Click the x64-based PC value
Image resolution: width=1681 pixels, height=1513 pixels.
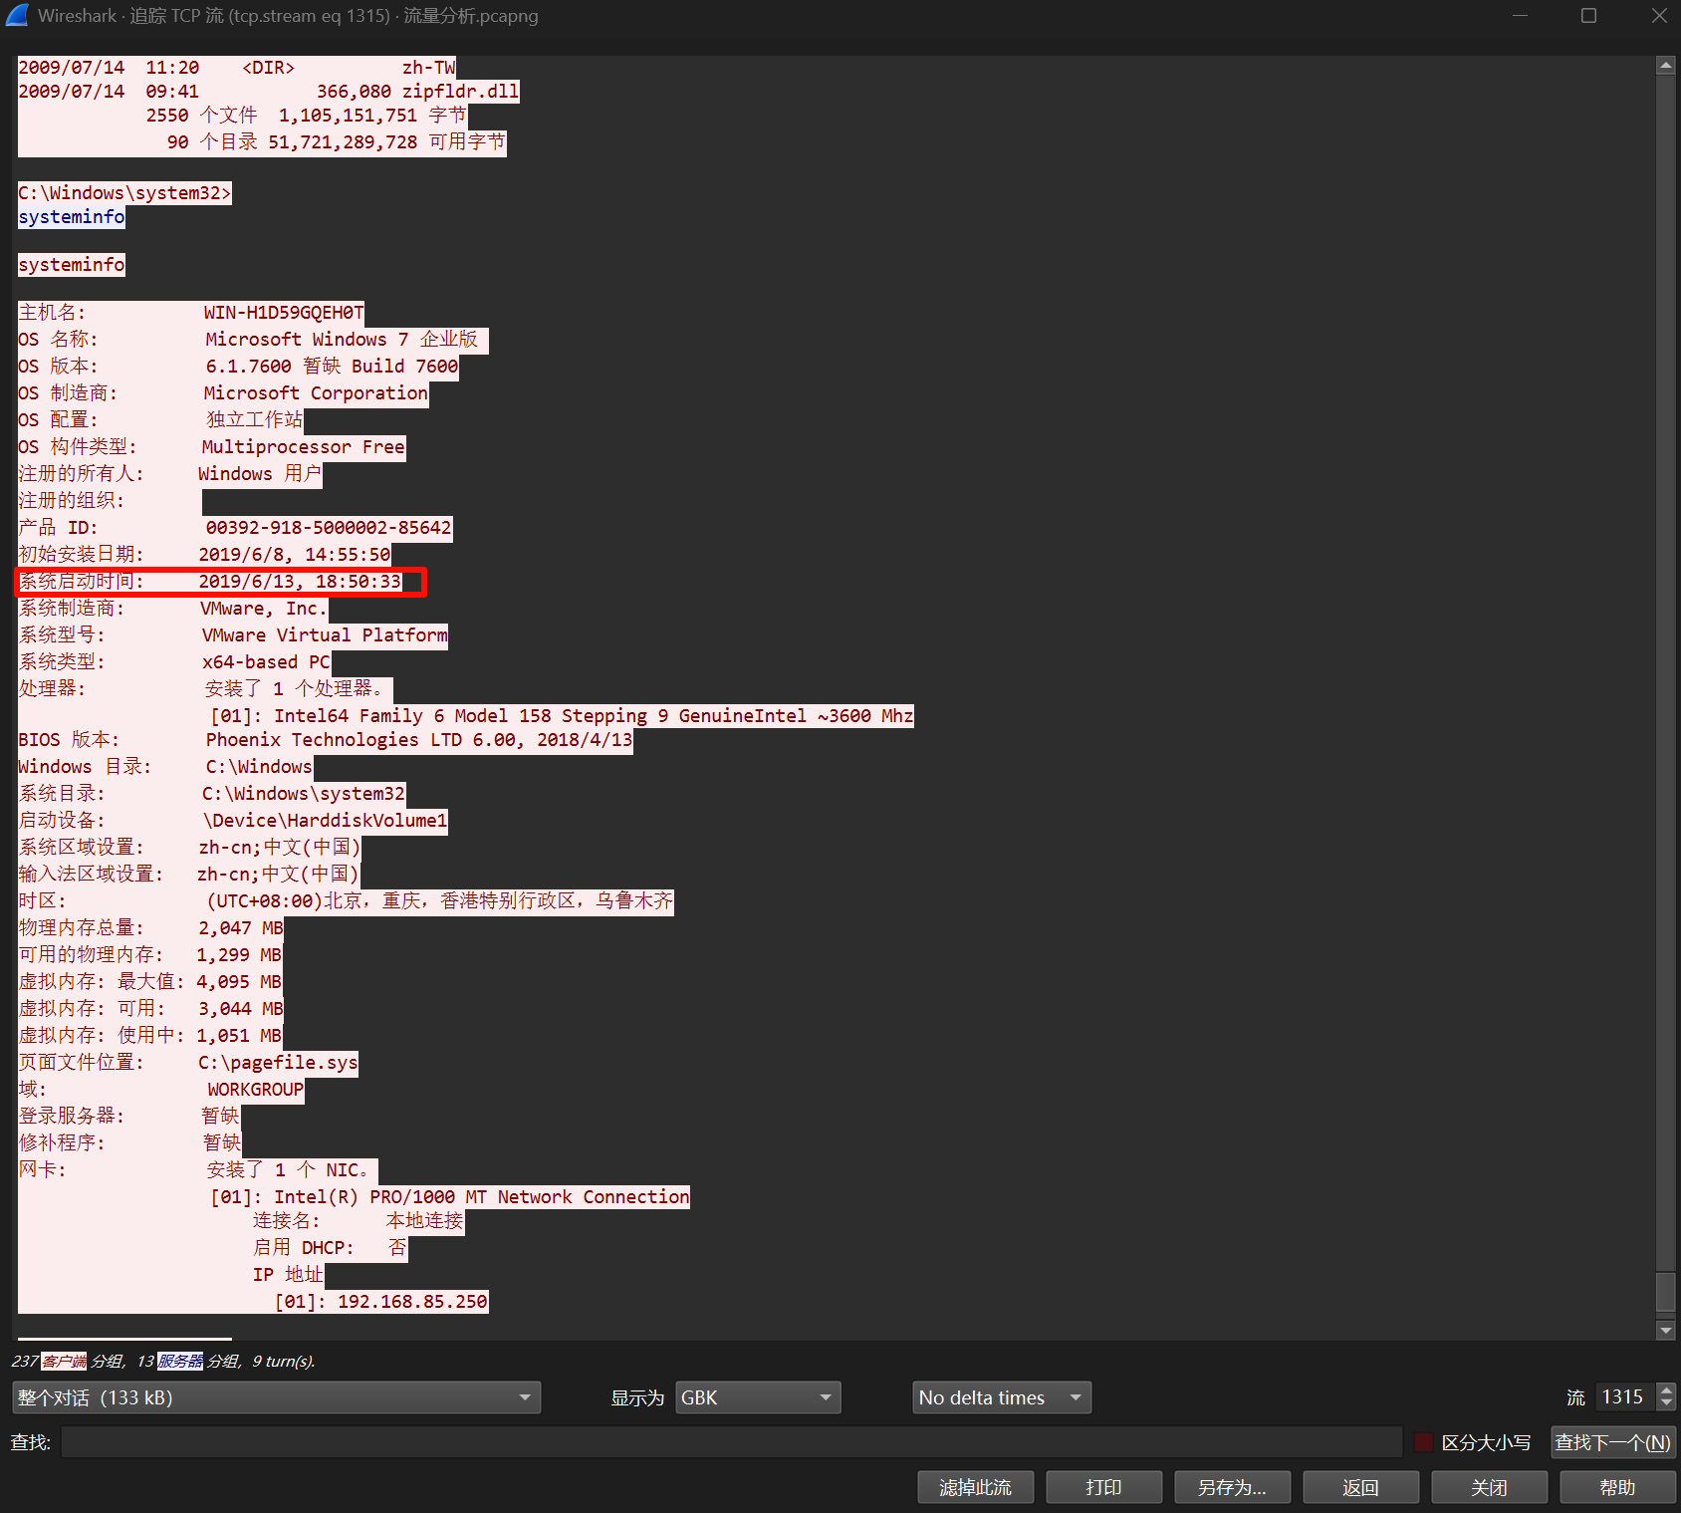pyautogui.click(x=266, y=662)
